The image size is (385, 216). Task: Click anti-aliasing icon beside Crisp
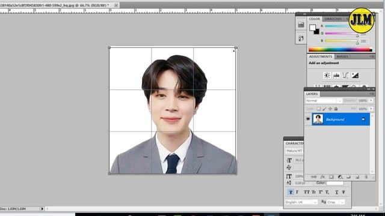click(x=324, y=202)
